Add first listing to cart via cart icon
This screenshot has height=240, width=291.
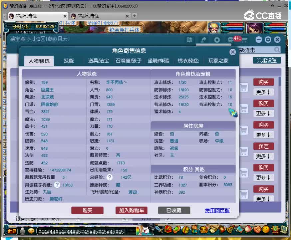pyautogui.click(x=244, y=87)
